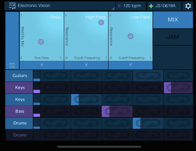
Task: Click the High Pass XY pad control dot
Action: click(101, 23)
